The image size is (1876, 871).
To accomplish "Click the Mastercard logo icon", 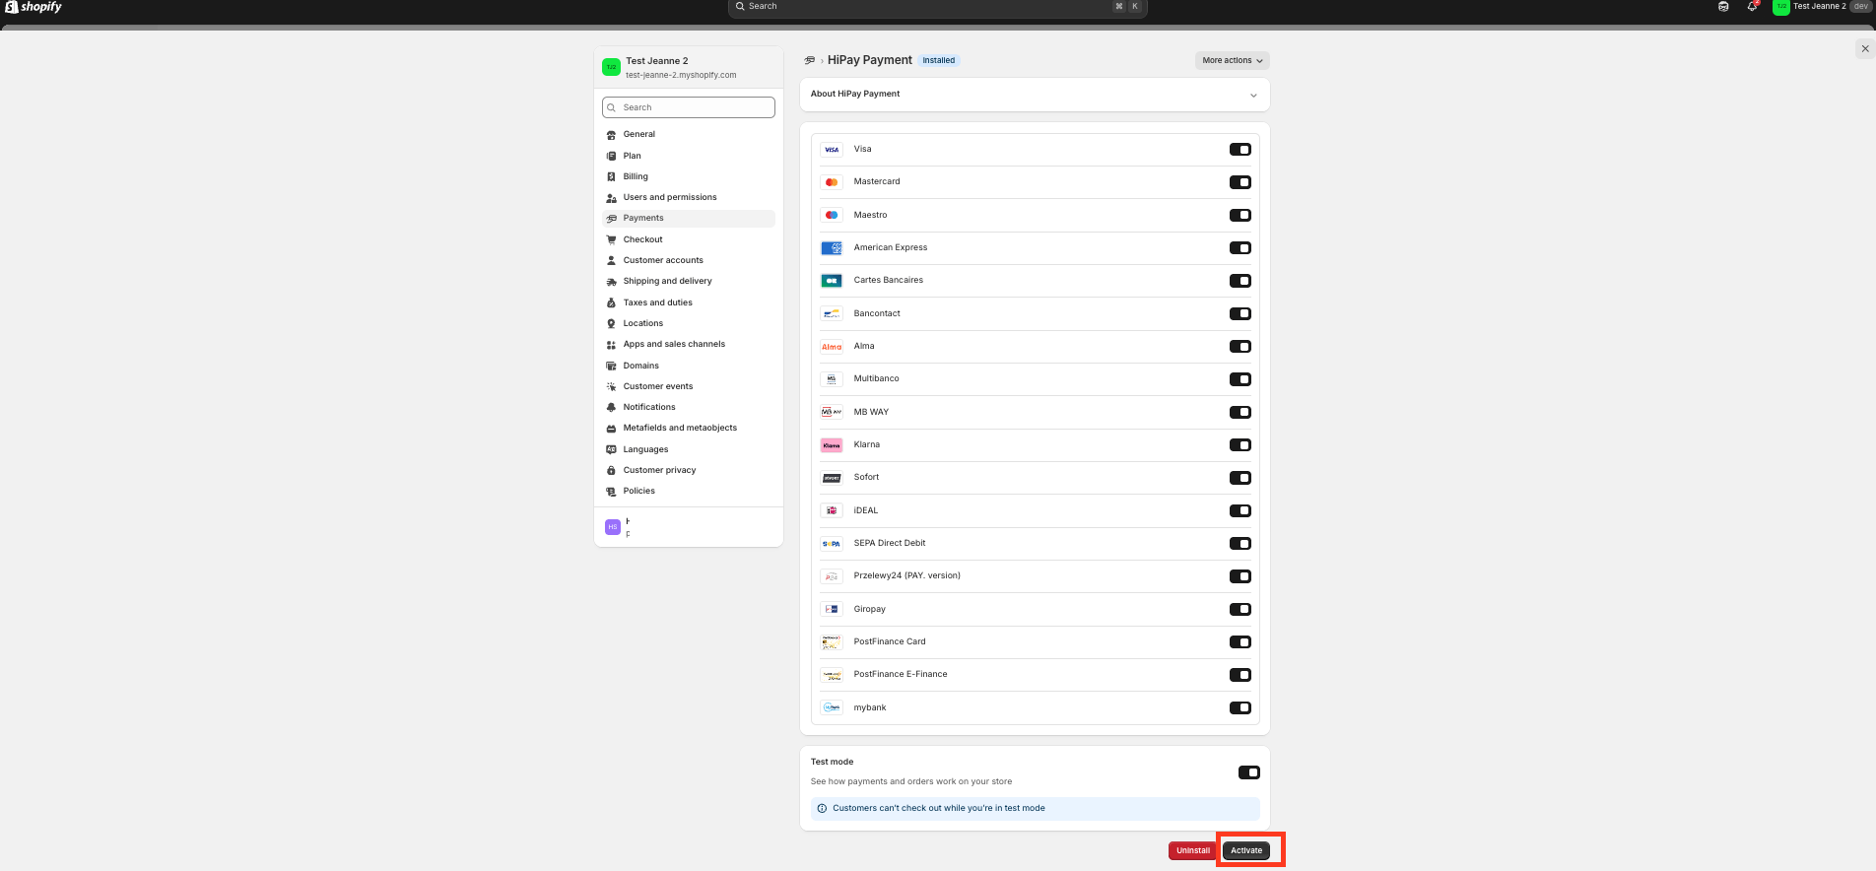I will pos(832,182).
